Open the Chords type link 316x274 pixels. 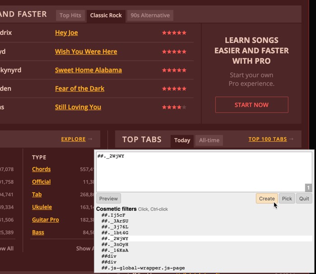point(42,169)
